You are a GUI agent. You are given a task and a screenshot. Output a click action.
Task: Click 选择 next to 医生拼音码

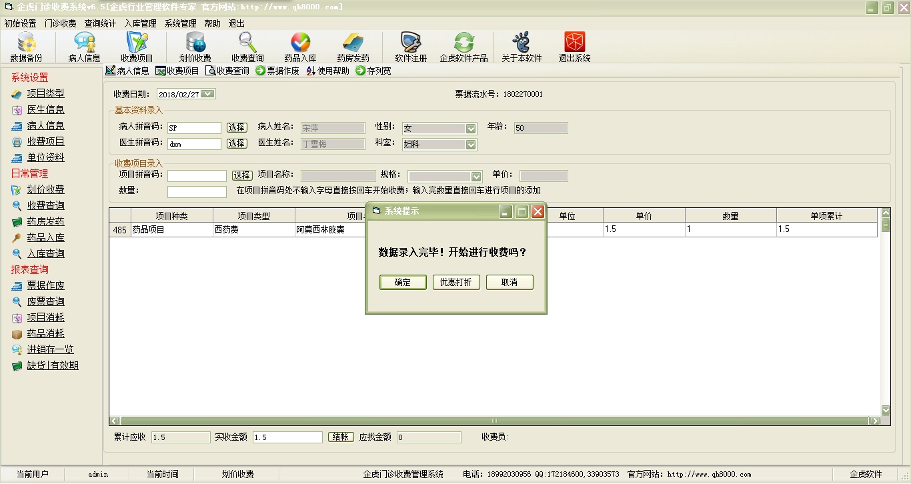[237, 143]
